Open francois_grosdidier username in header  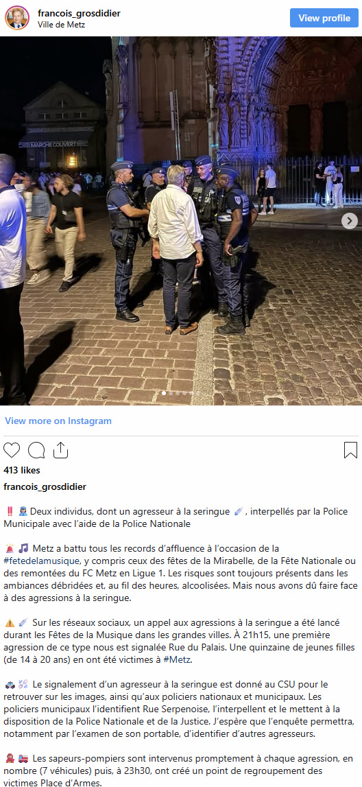pos(80,14)
